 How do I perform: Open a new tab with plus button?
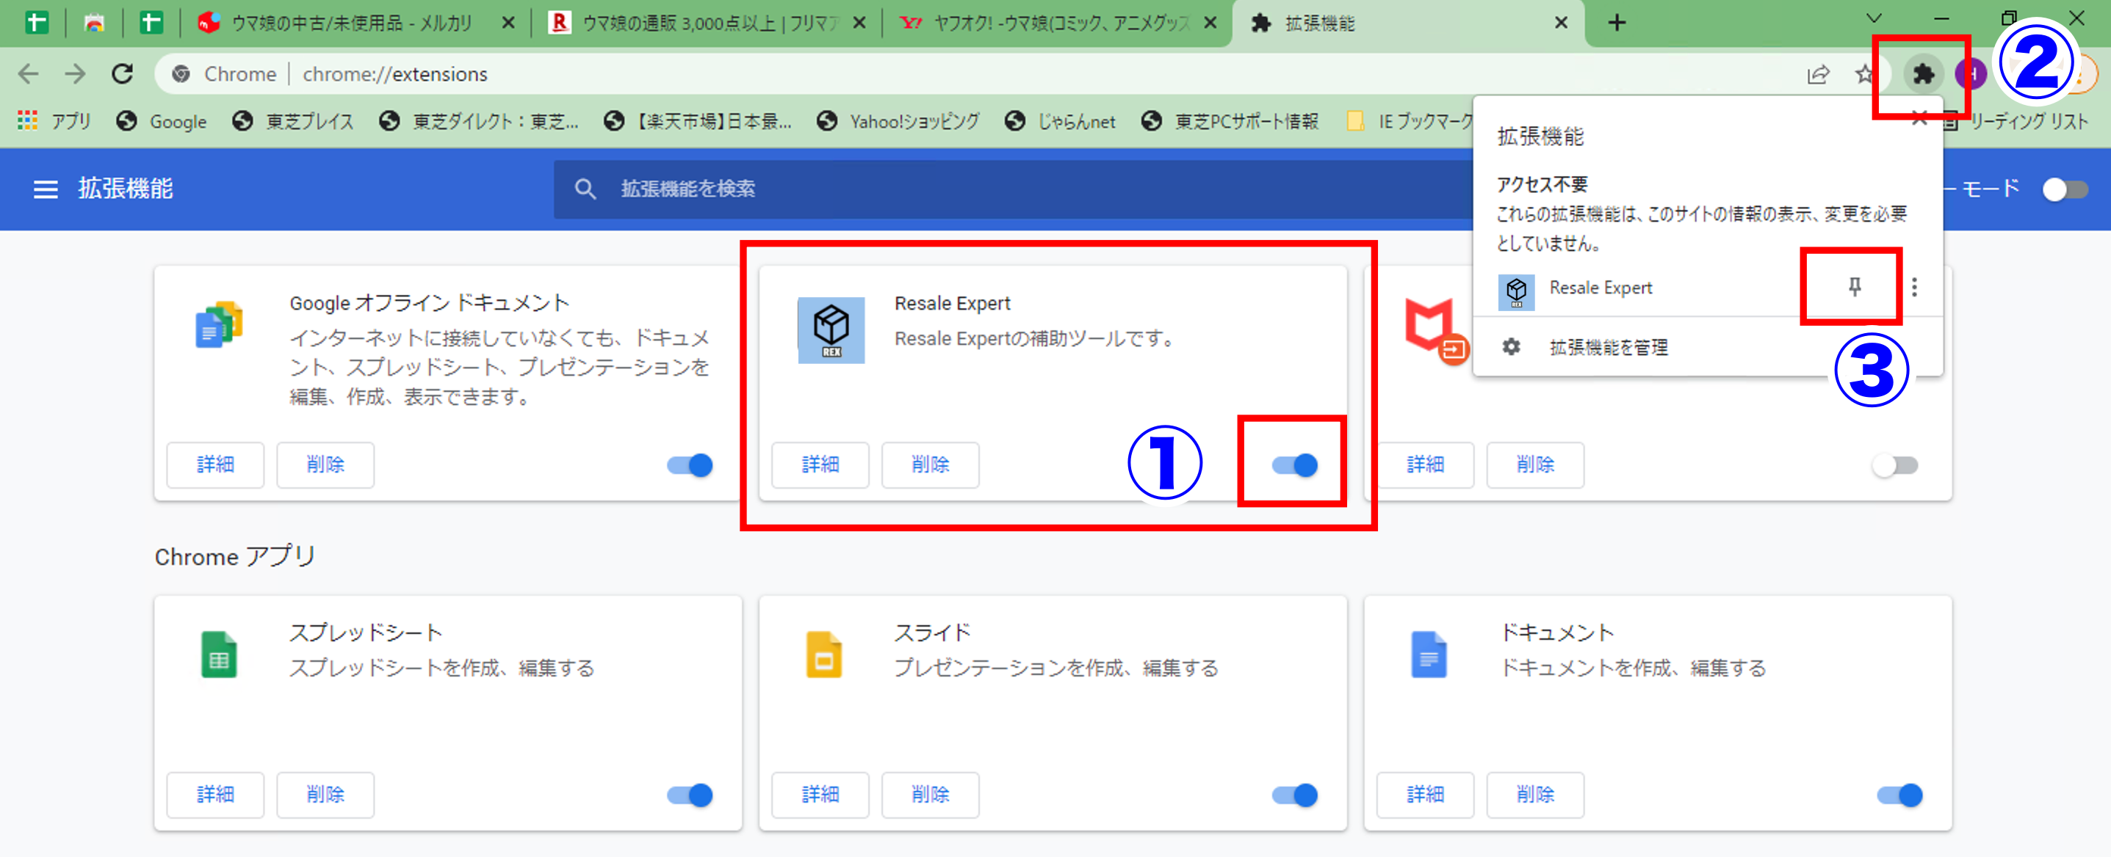[1616, 22]
